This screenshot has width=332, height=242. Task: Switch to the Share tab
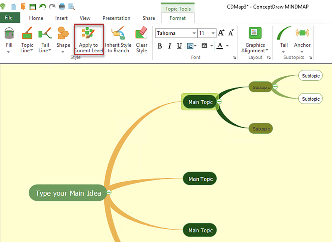(149, 18)
